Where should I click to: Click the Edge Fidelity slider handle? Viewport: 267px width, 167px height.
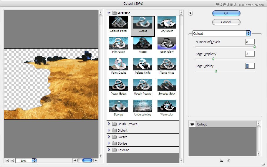coord(216,71)
